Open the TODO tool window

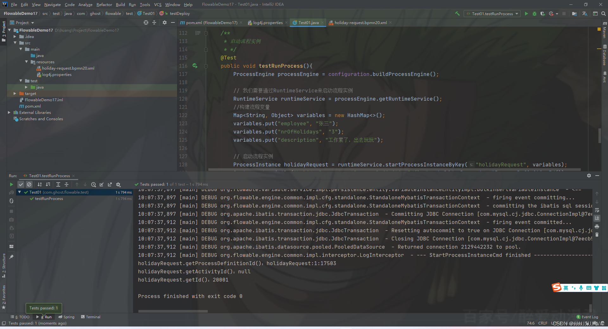(20, 317)
